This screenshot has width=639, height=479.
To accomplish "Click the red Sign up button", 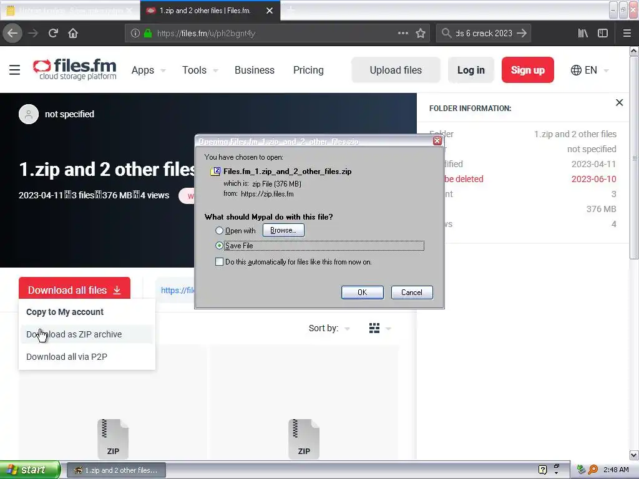I will [527, 70].
